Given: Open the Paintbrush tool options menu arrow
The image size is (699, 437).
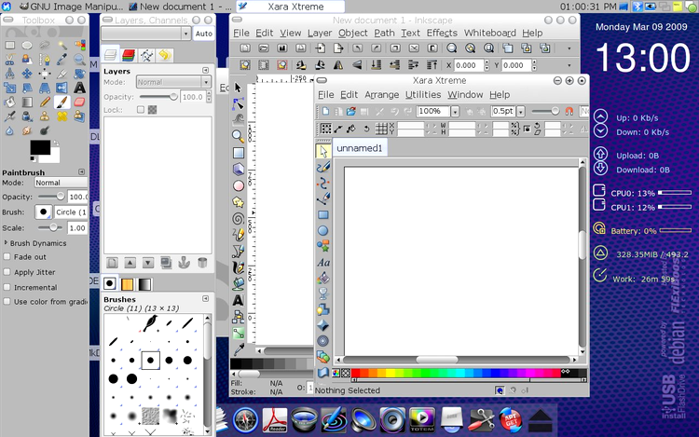Looking at the screenshot, I should pos(82,172).
